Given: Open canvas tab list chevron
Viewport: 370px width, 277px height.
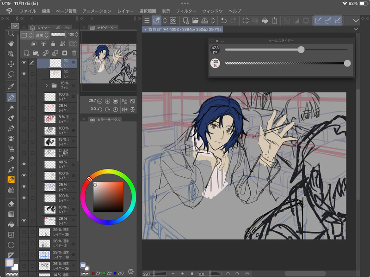Looking at the screenshot, I should coord(356,29).
